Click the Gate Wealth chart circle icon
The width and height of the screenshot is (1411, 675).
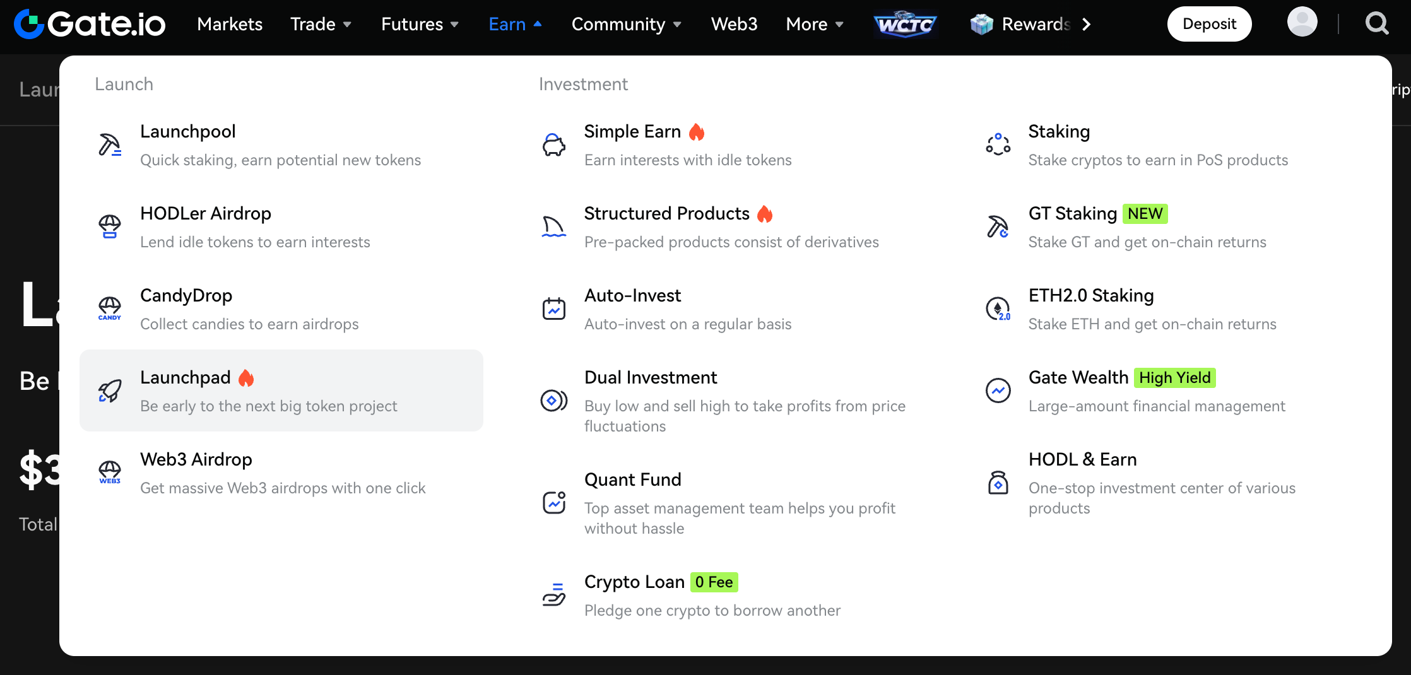tap(998, 390)
